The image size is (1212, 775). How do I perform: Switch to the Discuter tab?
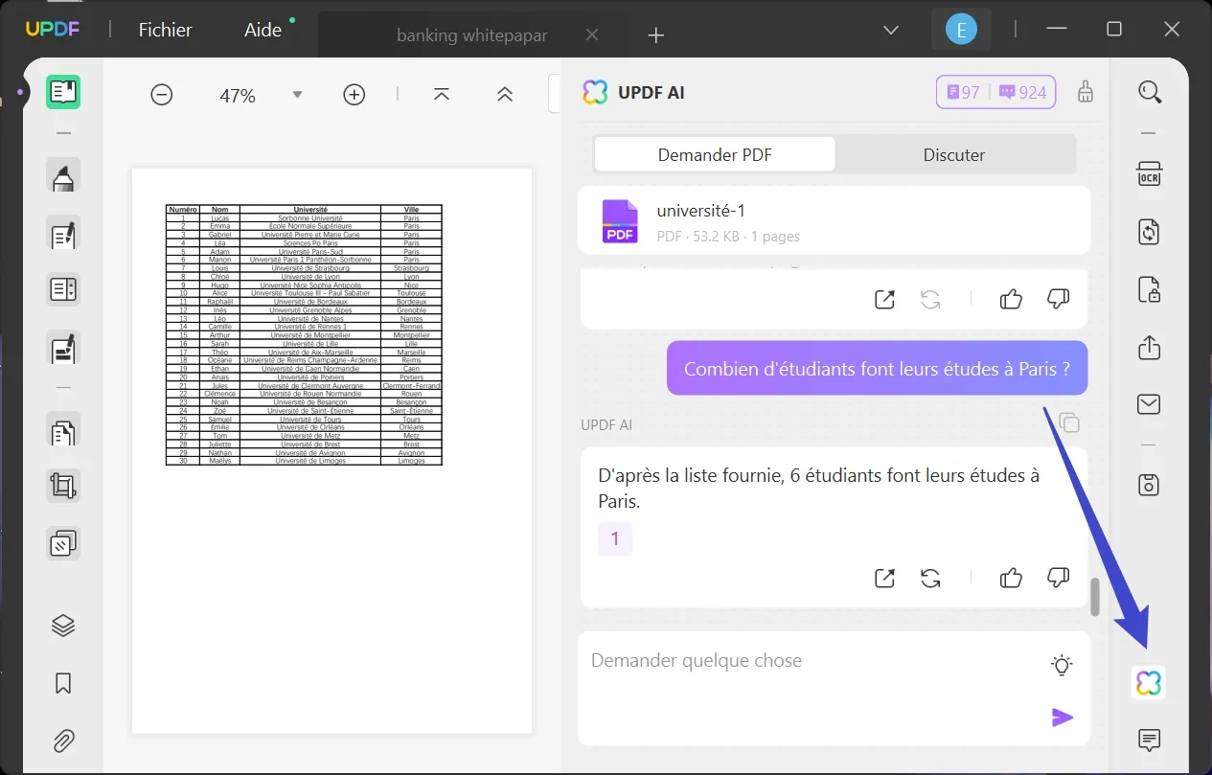point(955,154)
